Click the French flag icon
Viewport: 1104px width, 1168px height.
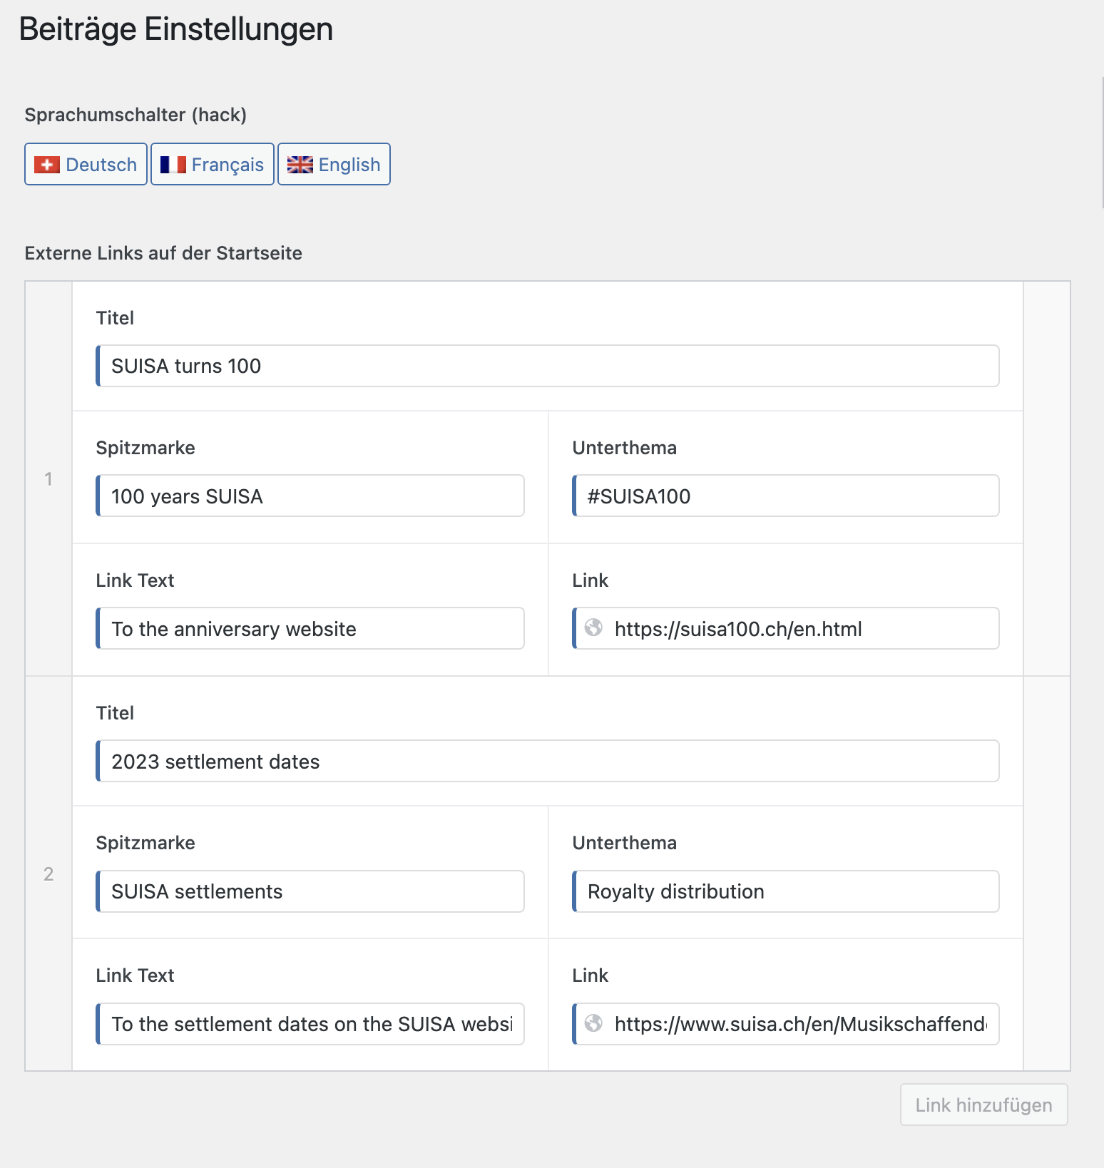pyautogui.click(x=173, y=164)
